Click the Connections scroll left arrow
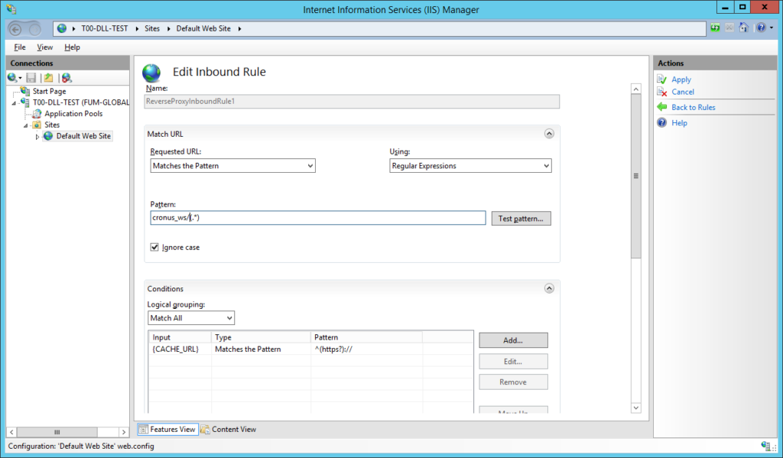 pos(11,432)
